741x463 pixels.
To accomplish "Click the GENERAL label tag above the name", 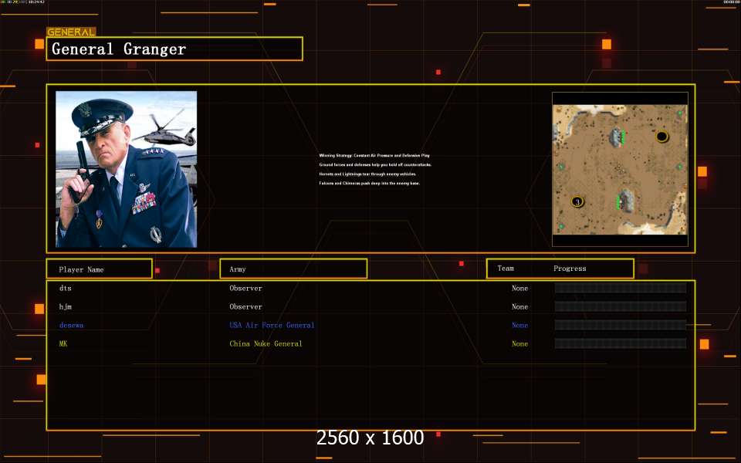I will (71, 32).
